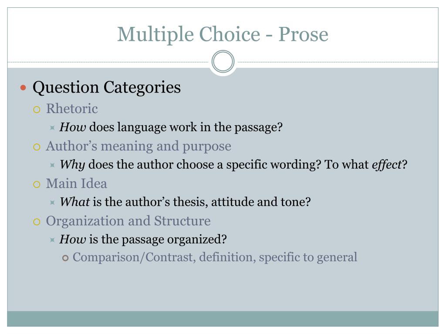Click Comparison/Contrast, definition, specific to general text
Image resolution: width=446 pixels, height=334 pixels.
215,257
